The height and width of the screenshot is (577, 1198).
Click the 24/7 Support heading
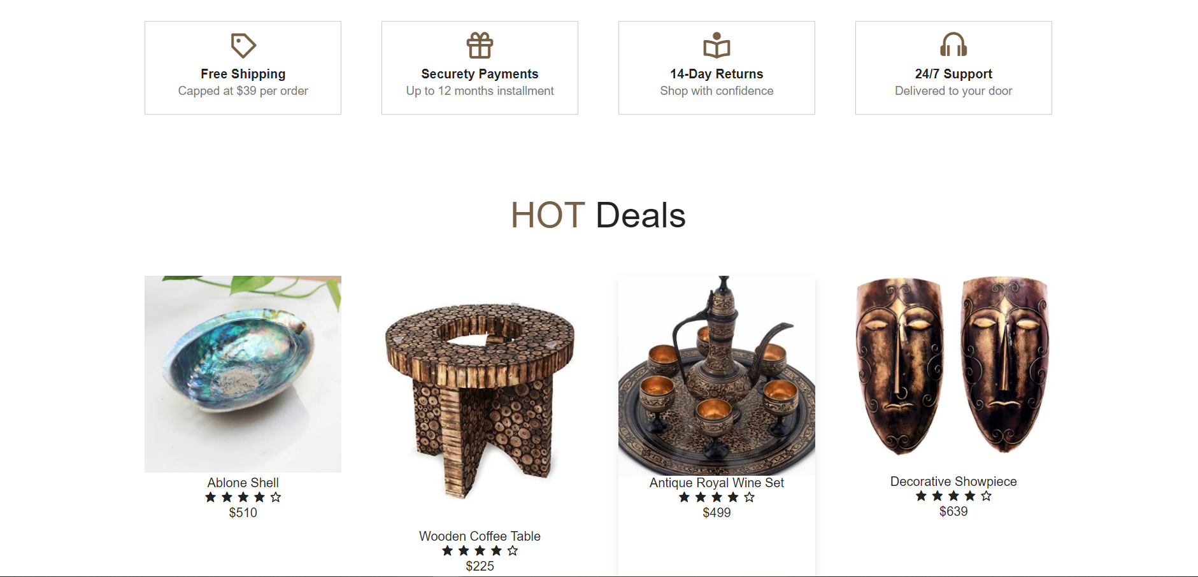point(953,74)
